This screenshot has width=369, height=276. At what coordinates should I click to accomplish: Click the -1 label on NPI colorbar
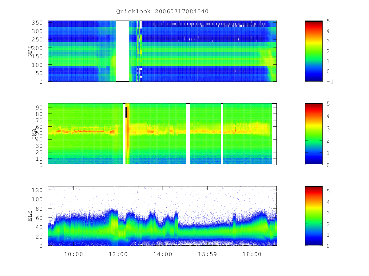pyautogui.click(x=331, y=82)
